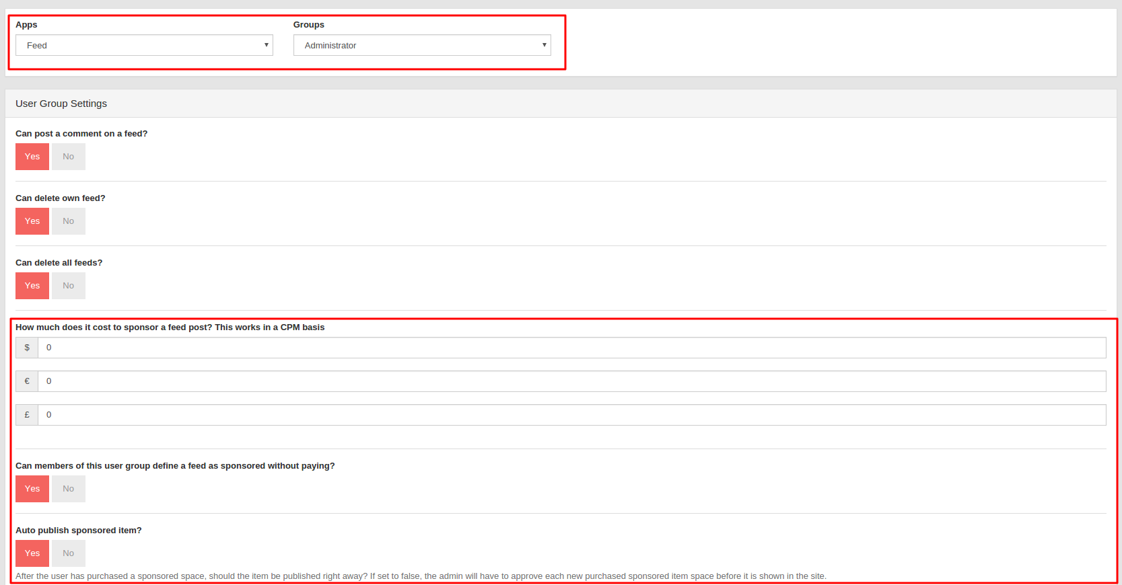Image resolution: width=1122 pixels, height=585 pixels.
Task: Open the Apps dropdown showing Feed
Action: [144, 45]
